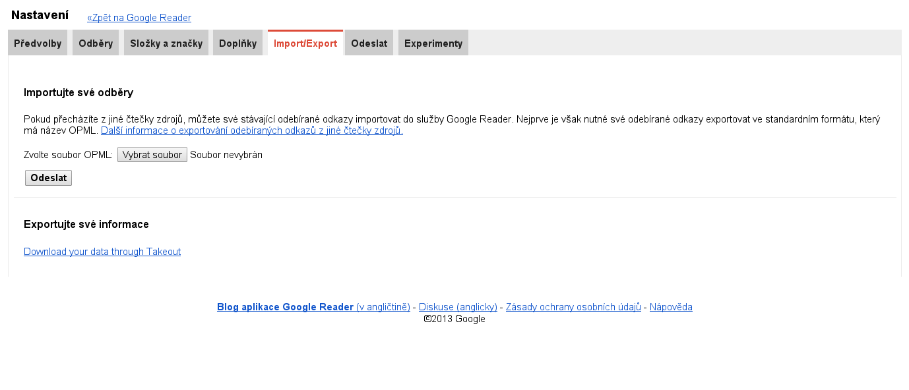Open link about exporting from another reader

[x=251, y=130]
